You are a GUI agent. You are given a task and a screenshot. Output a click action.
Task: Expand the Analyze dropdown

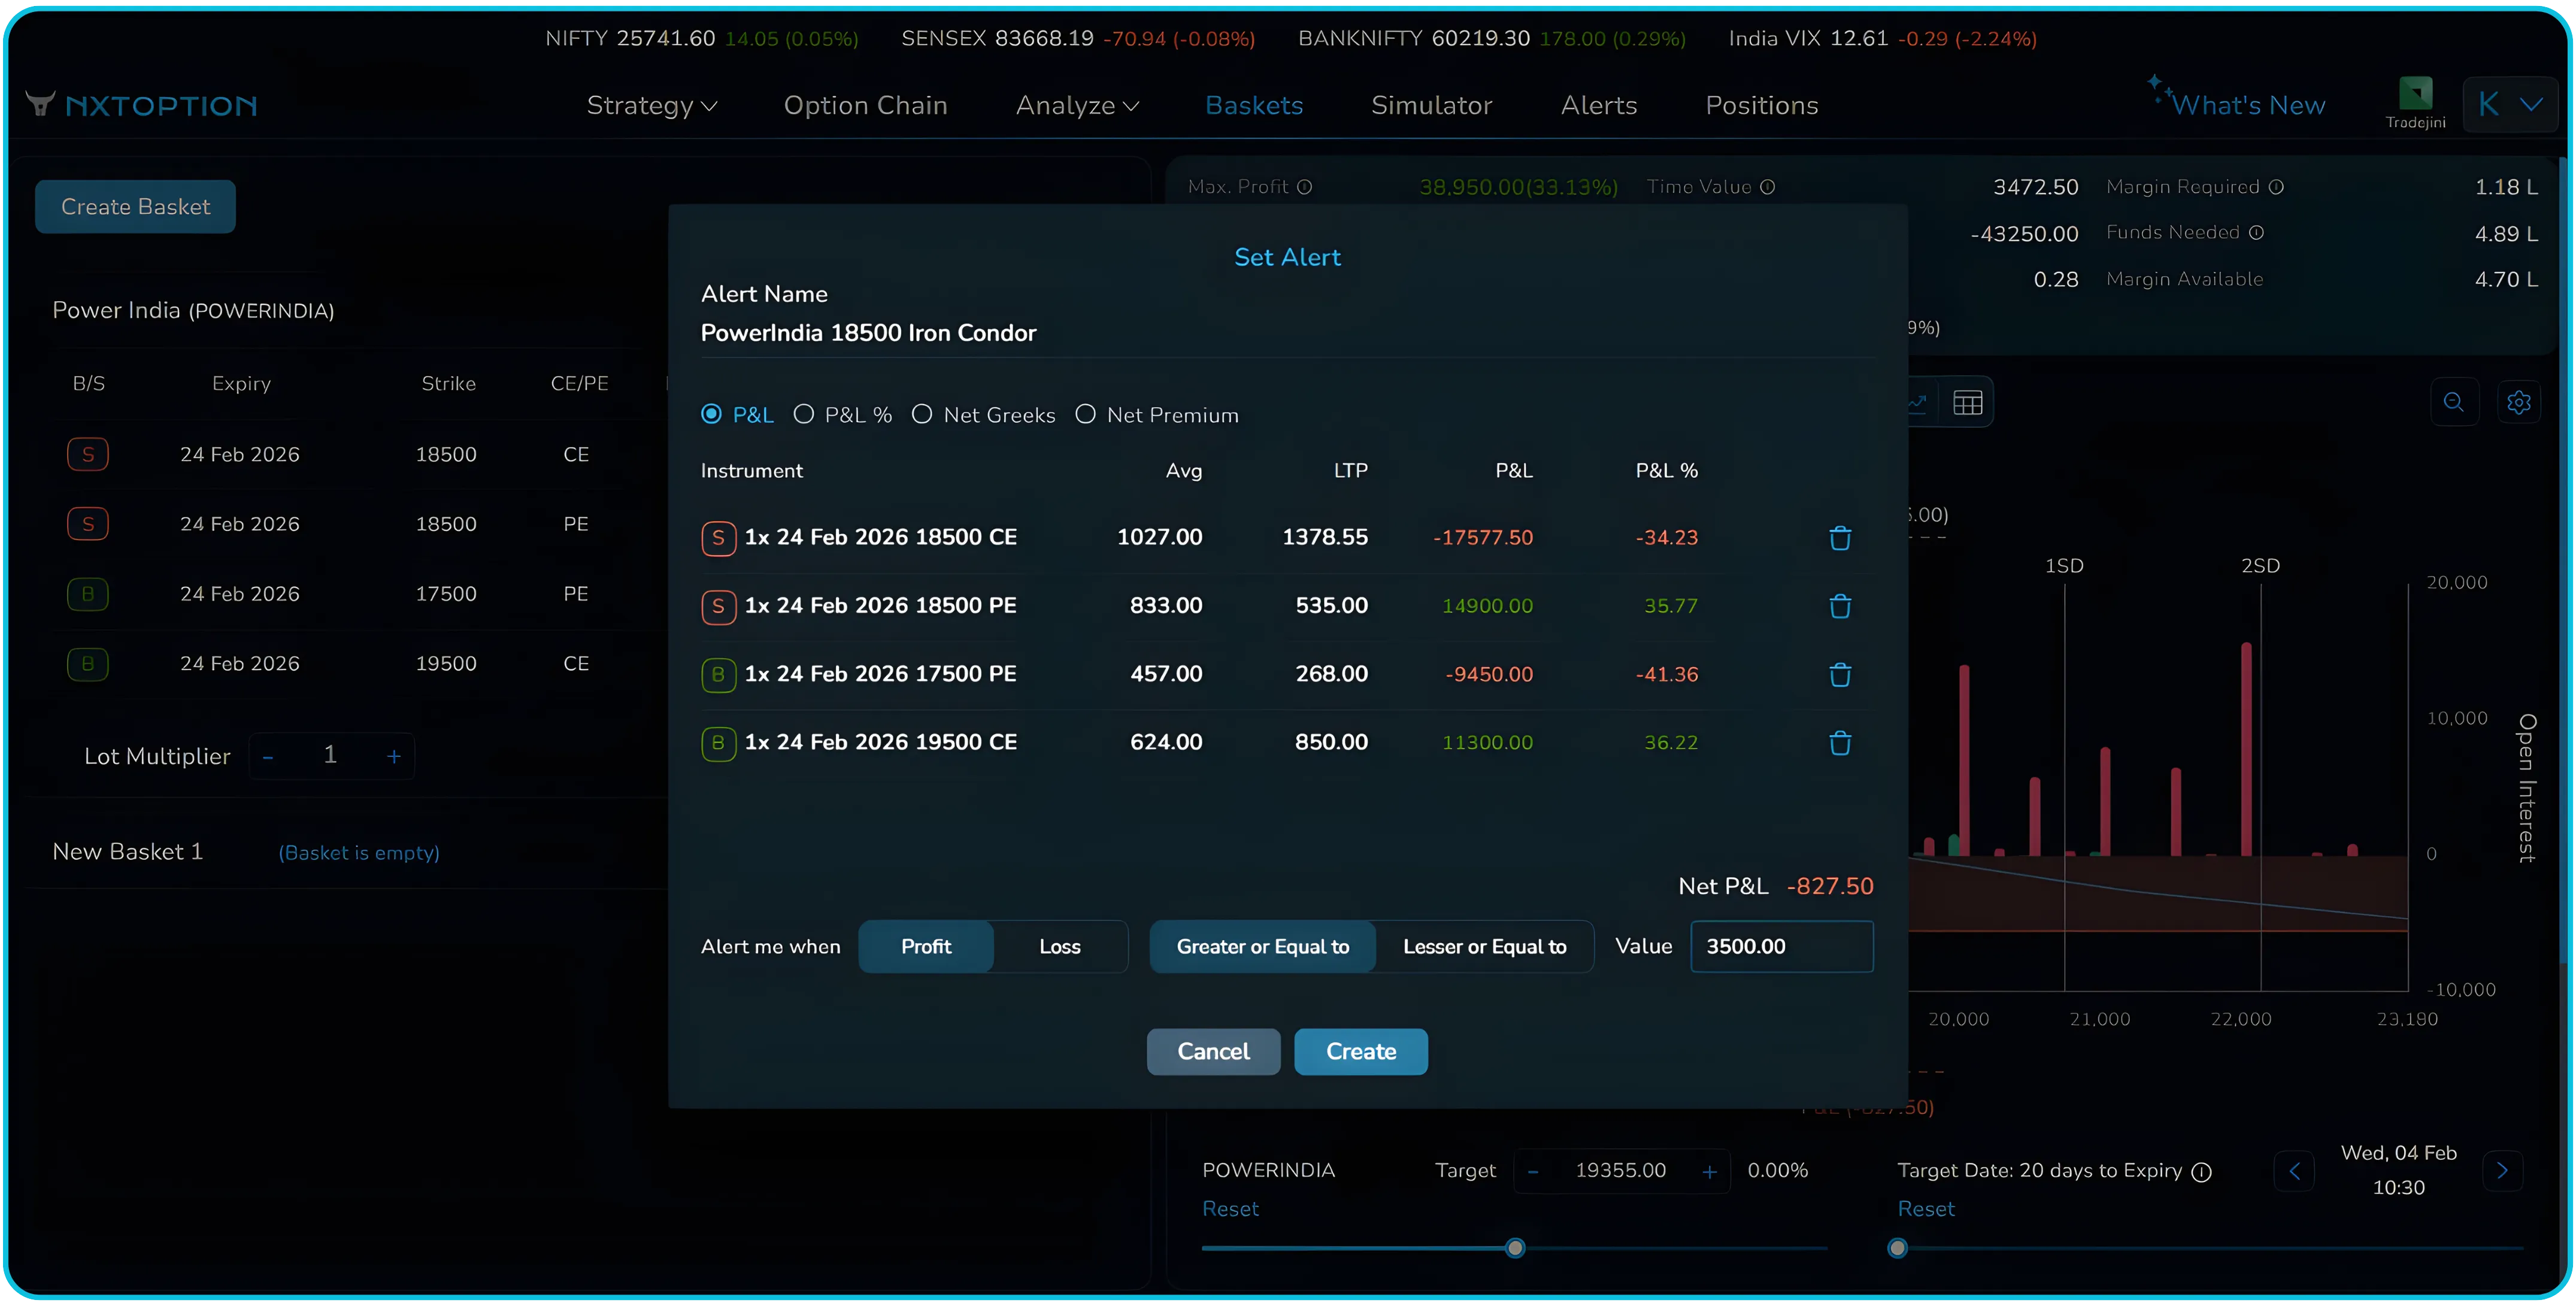(1076, 105)
